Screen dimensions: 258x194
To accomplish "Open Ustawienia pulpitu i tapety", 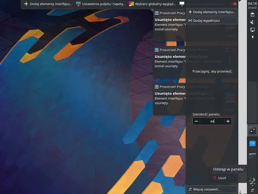I will (101, 4).
